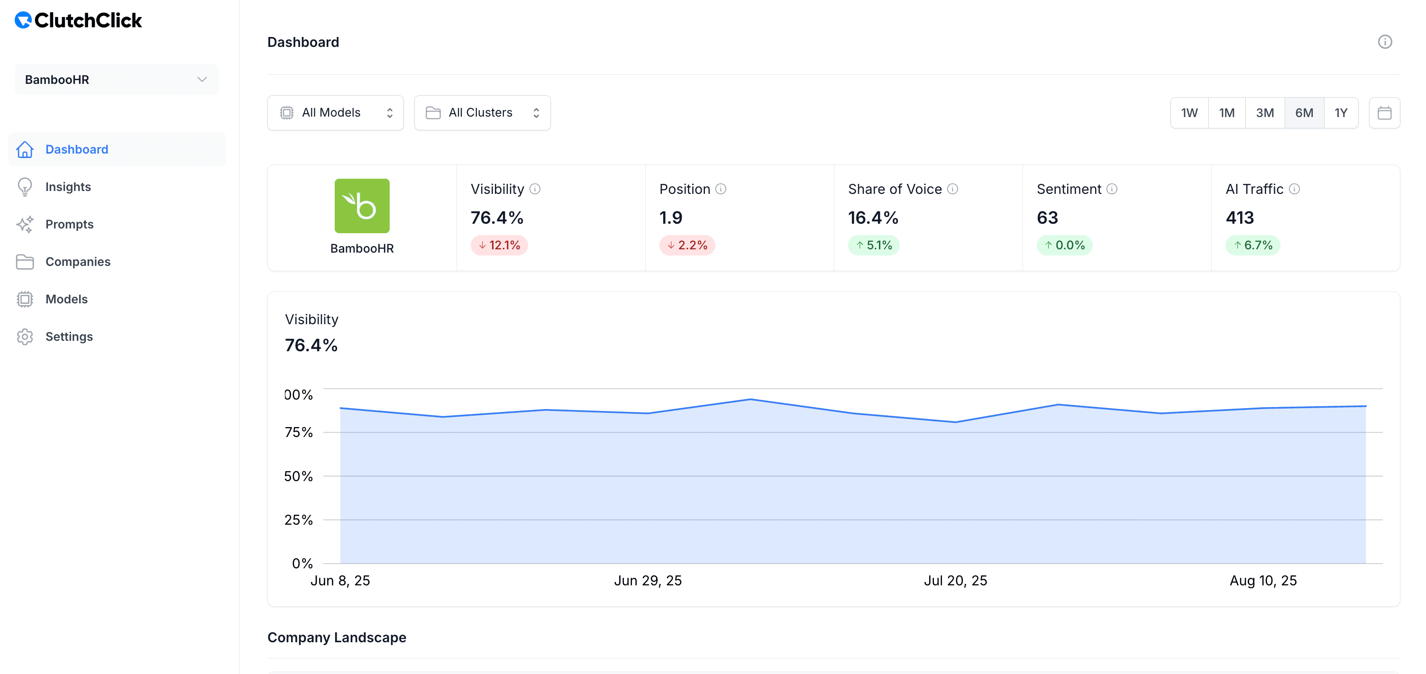Select Dashboard in the sidebar navigation
1426x674 pixels.
click(76, 149)
